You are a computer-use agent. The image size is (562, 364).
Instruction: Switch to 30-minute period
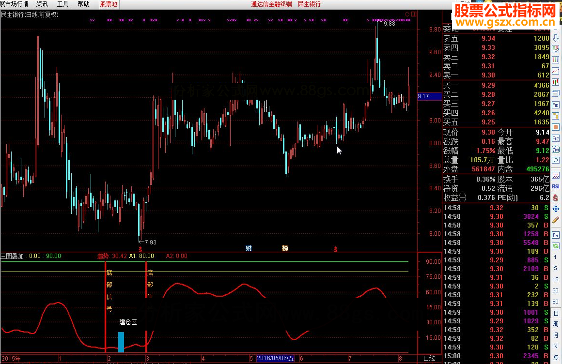pyautogui.click(x=555, y=290)
